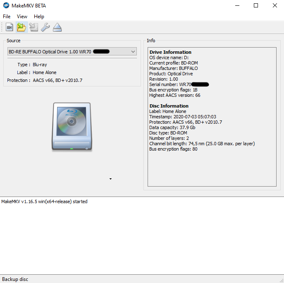
Task: Click the grayed Stream toolbar icon
Action: click(33, 27)
